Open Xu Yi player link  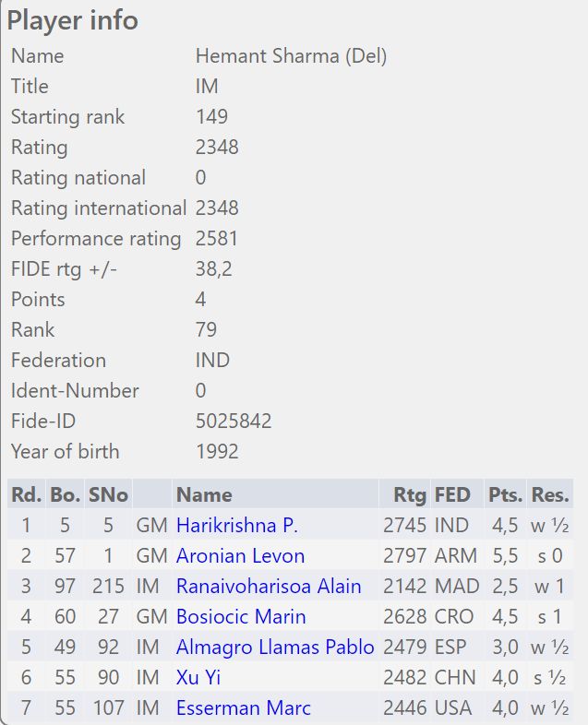198,678
